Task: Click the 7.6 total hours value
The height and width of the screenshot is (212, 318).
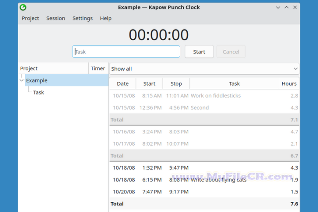Action: (x=294, y=204)
